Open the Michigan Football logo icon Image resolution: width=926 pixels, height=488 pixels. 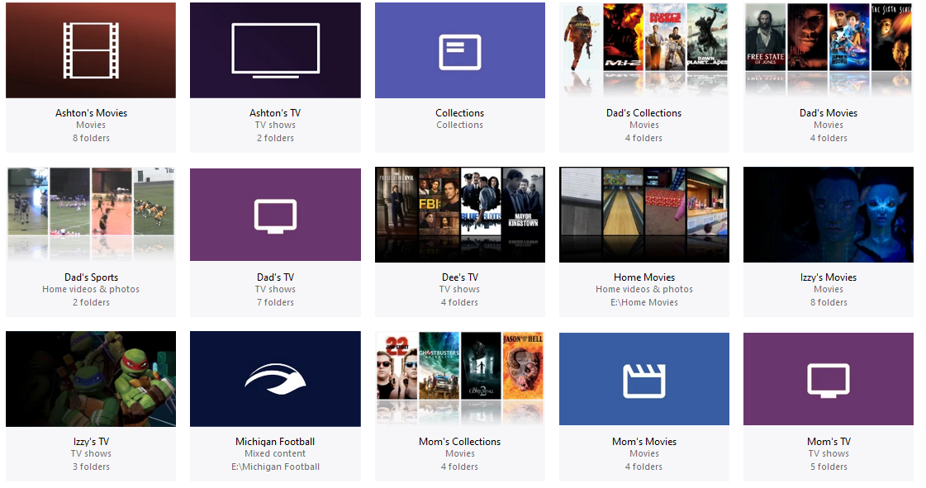coord(275,378)
